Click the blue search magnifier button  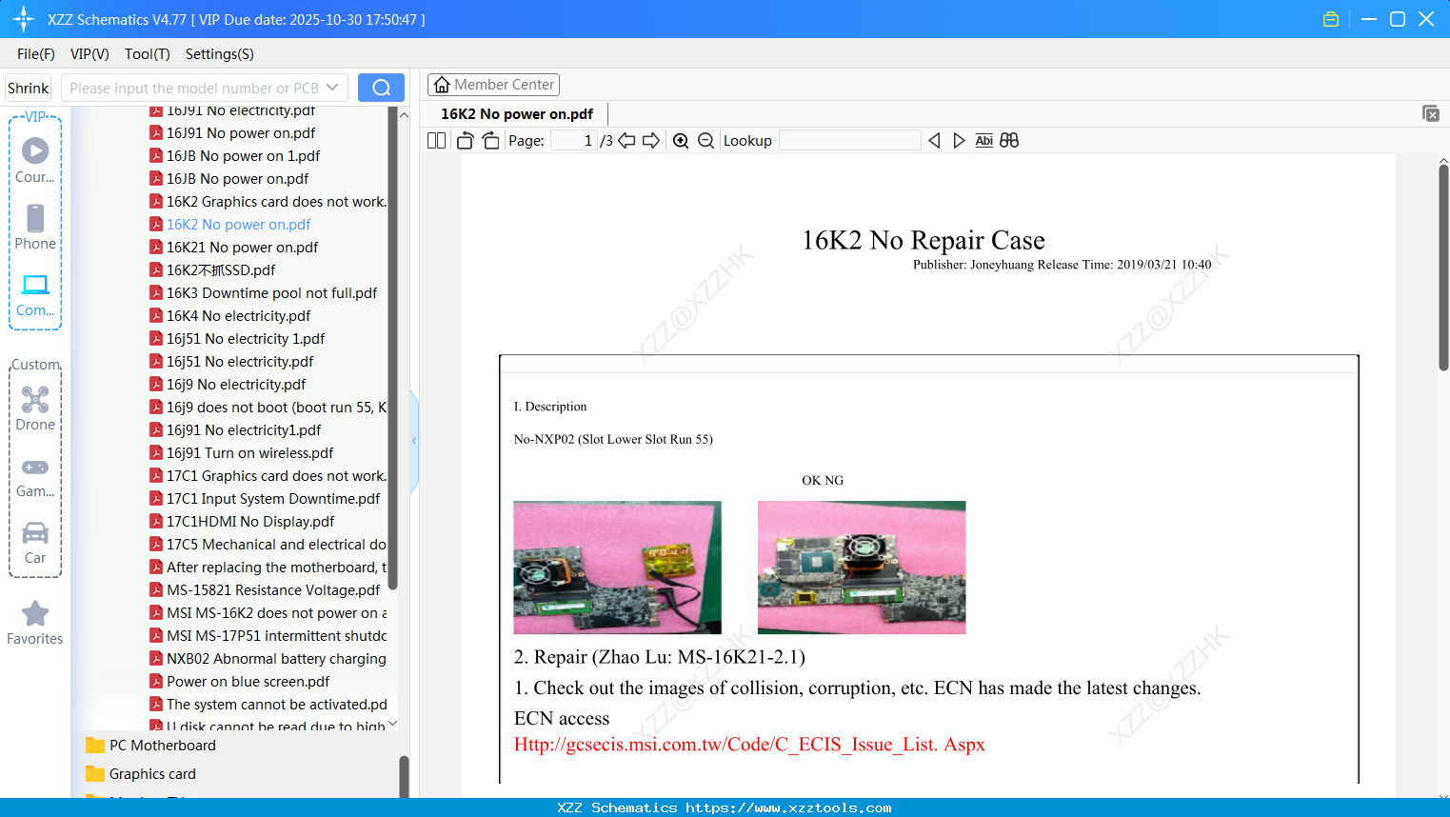pos(381,88)
